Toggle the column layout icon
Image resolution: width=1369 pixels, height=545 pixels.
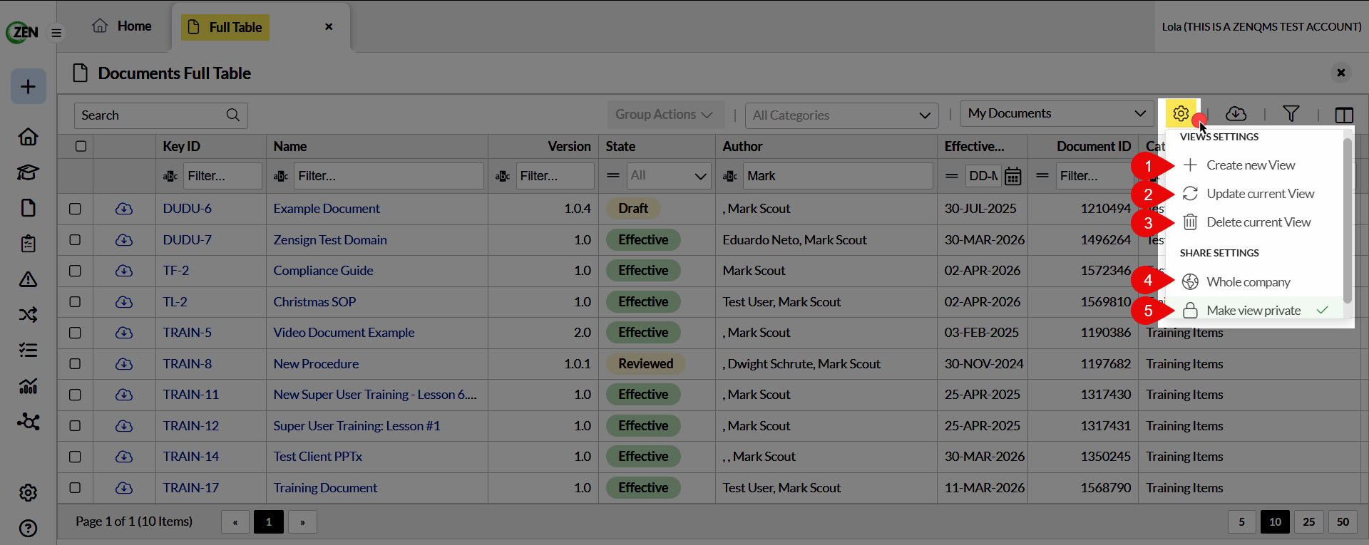[1344, 115]
